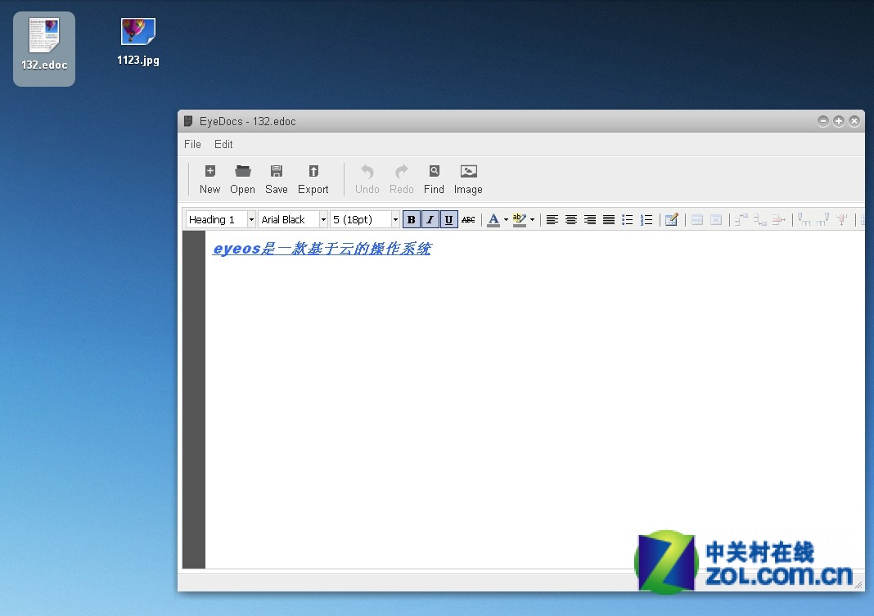The height and width of the screenshot is (616, 874).
Task: Click the EyeDocs title bar document icon
Action: coord(188,121)
